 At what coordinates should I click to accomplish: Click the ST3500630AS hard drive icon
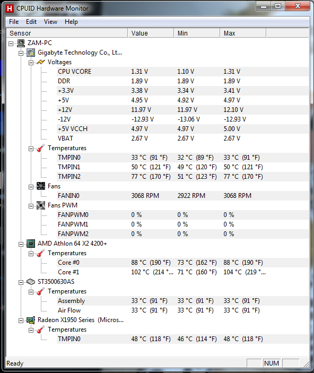[x=31, y=282]
